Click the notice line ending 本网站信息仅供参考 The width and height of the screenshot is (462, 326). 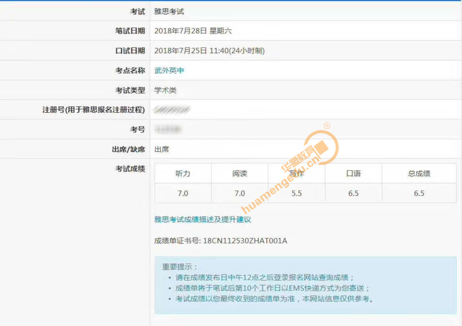click(274, 299)
